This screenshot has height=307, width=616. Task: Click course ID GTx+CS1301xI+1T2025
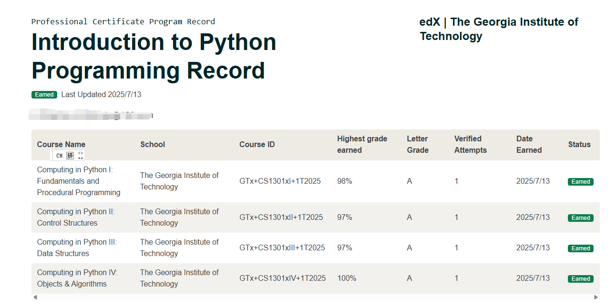pos(280,181)
